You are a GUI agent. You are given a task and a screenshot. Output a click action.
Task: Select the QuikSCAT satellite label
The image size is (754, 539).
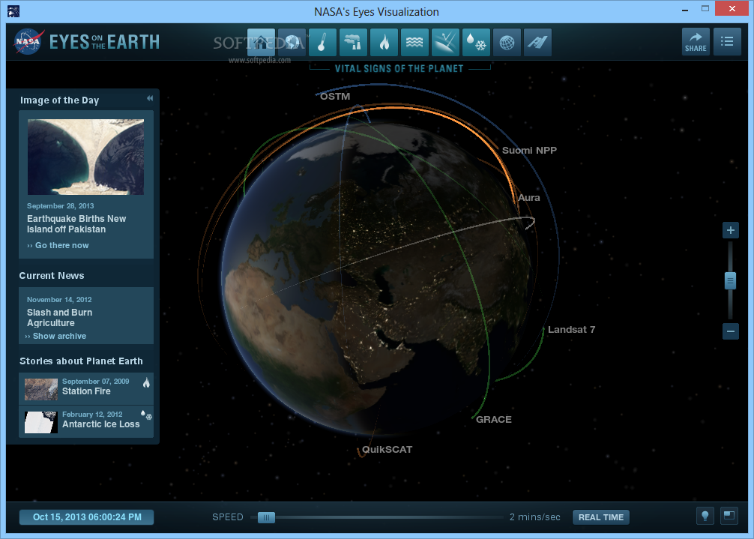(x=387, y=450)
